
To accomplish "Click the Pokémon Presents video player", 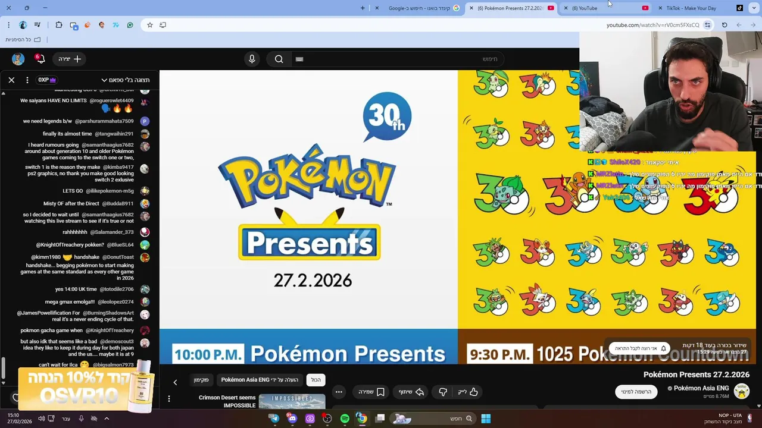I will coord(457,217).
